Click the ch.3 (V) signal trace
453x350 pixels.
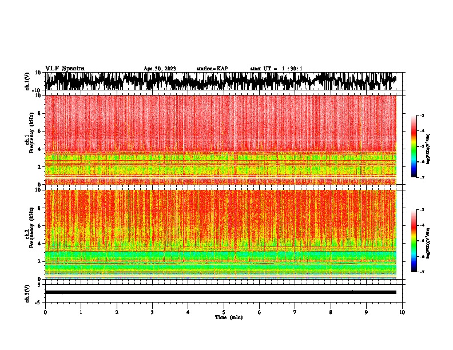click(221, 292)
